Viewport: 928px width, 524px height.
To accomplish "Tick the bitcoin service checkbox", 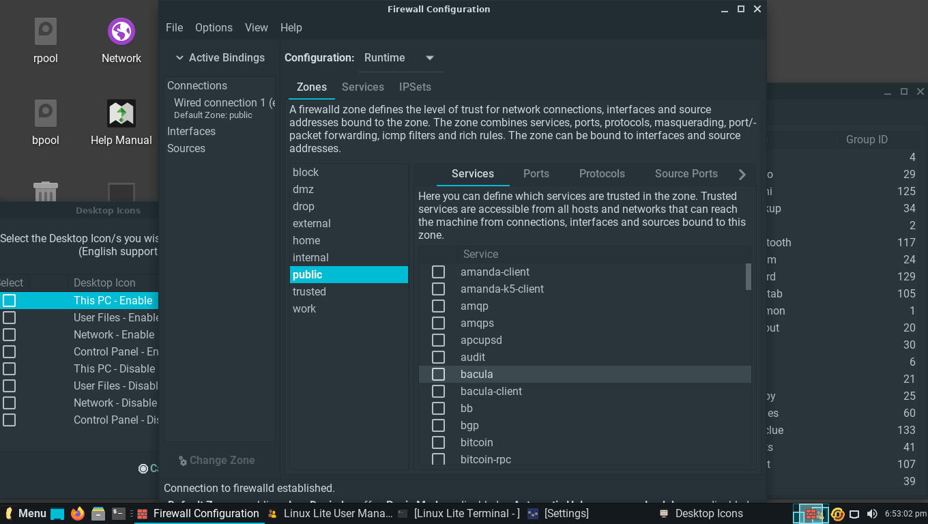I will coord(439,442).
